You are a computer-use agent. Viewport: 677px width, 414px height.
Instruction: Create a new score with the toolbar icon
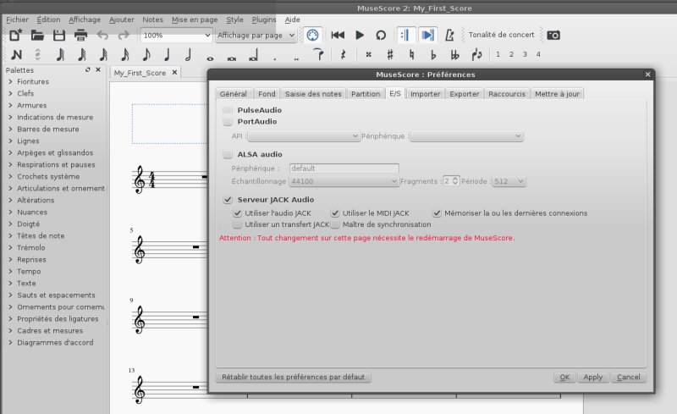tap(16, 35)
